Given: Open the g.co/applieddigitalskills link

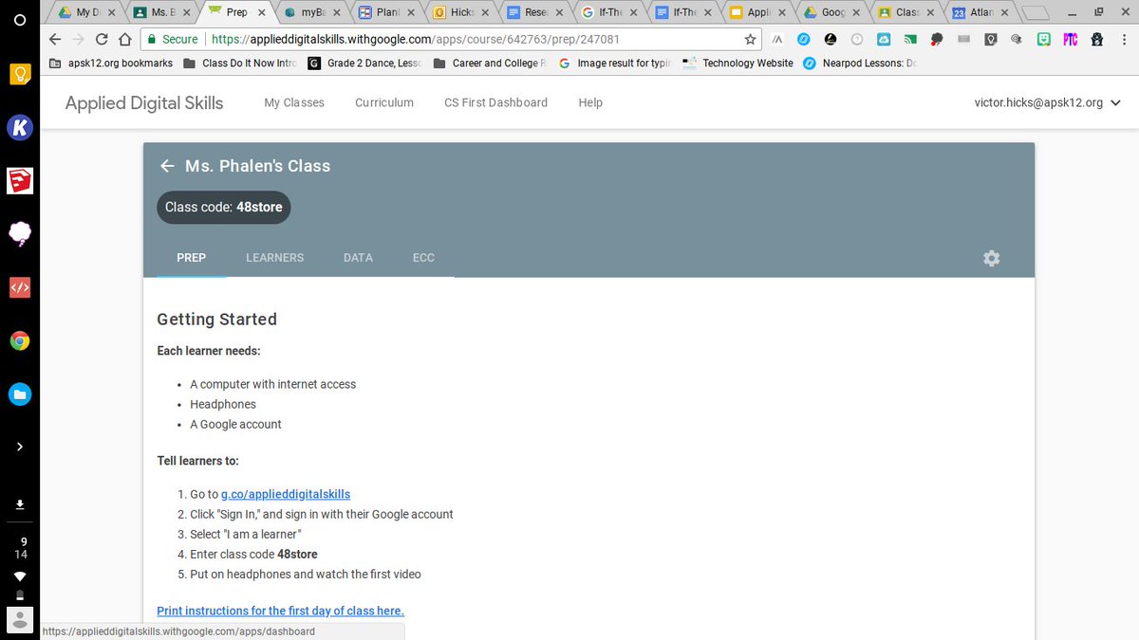Looking at the screenshot, I should tap(286, 494).
